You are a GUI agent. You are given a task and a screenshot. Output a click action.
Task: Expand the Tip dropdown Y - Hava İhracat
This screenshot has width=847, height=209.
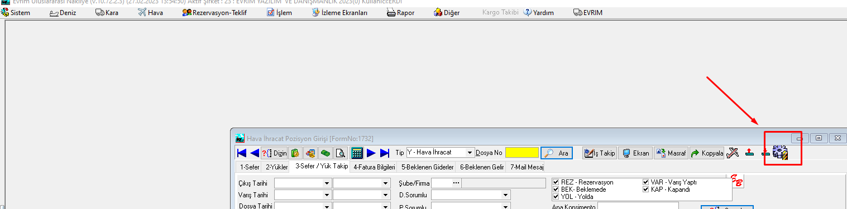click(470, 152)
